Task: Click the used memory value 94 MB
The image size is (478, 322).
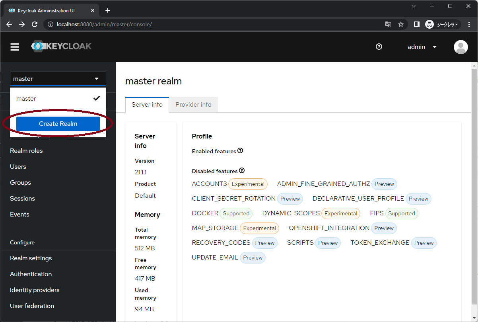Action: point(144,309)
